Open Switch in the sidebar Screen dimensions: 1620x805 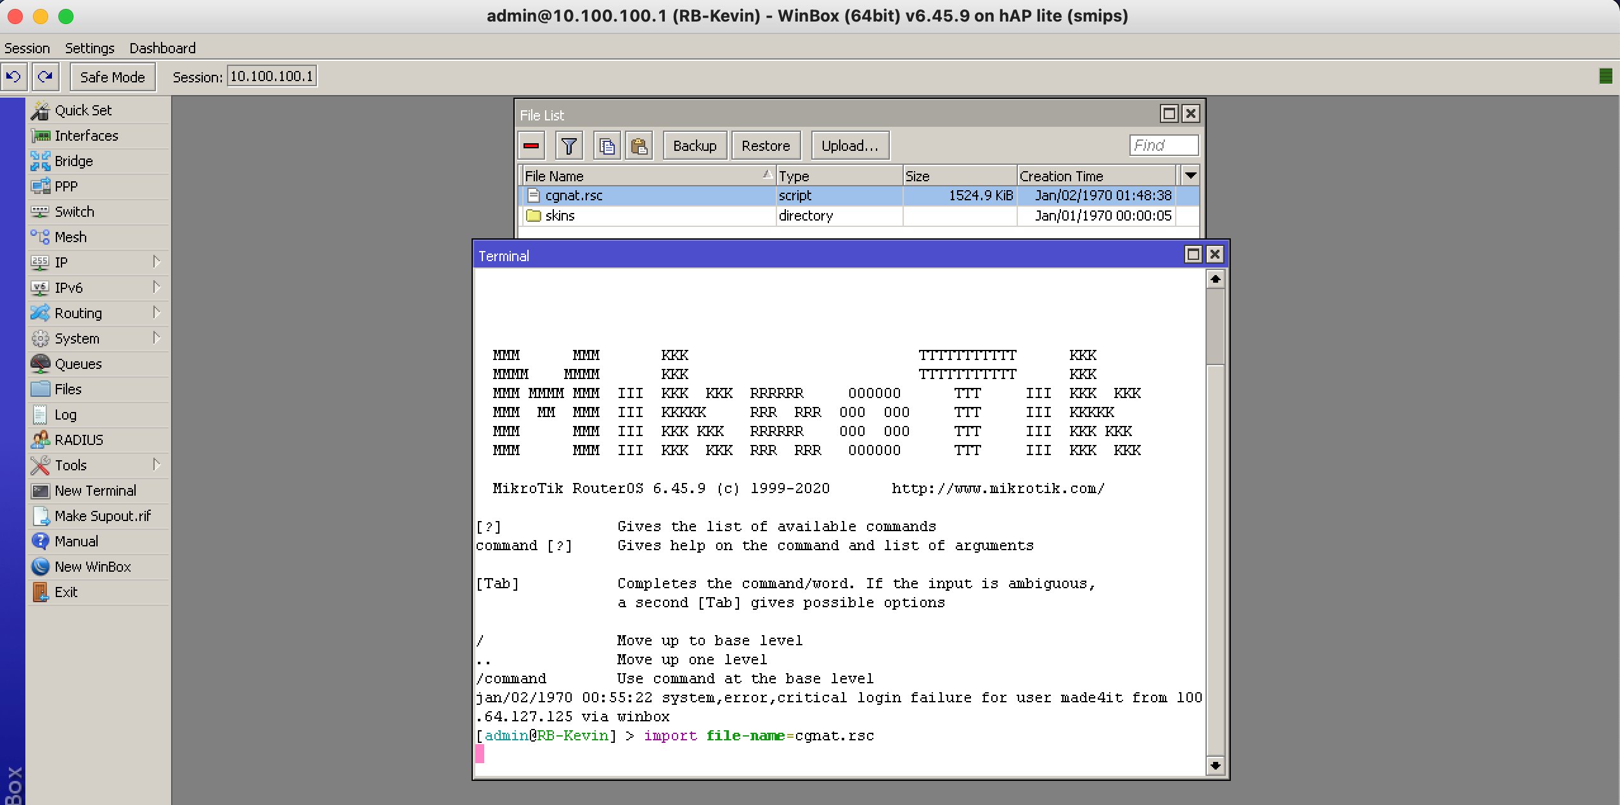coord(98,212)
